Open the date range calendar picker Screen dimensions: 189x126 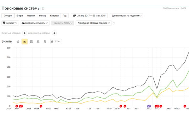point(89,15)
